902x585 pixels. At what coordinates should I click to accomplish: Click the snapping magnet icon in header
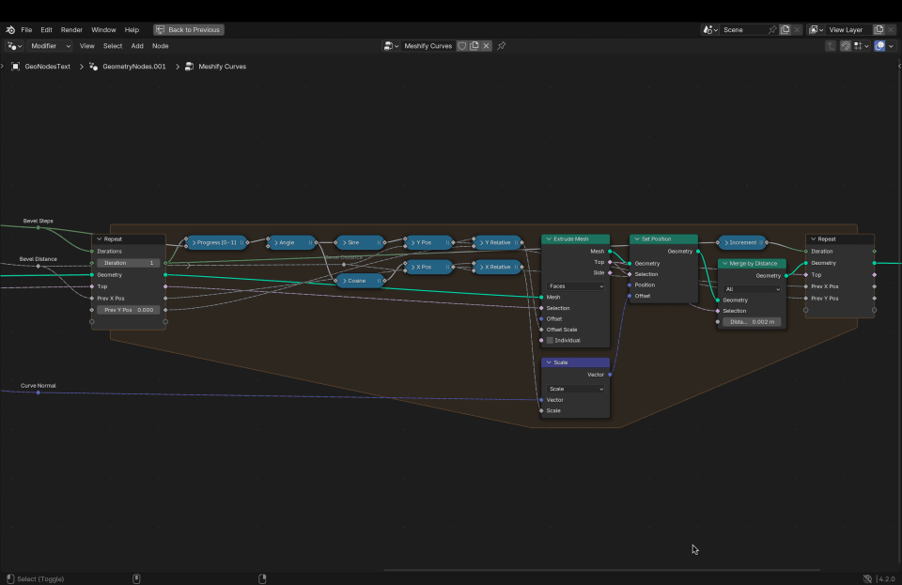pyautogui.click(x=845, y=45)
